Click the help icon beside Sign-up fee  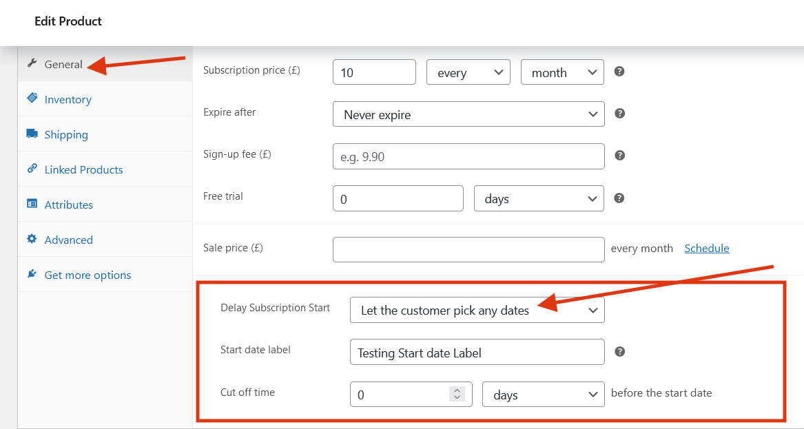coord(619,156)
